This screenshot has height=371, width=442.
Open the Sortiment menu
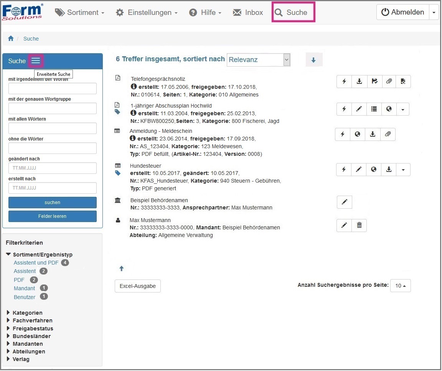[x=80, y=13]
